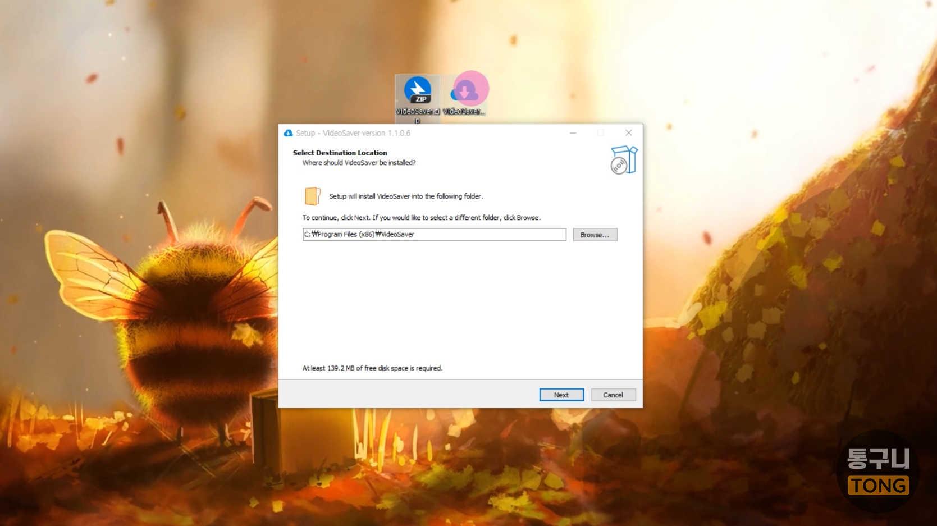Minimize the Setup window
Viewport: 937px width, 526px height.
pos(573,133)
